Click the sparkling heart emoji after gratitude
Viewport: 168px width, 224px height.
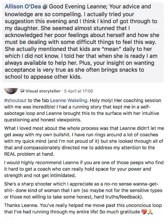coord(144,212)
